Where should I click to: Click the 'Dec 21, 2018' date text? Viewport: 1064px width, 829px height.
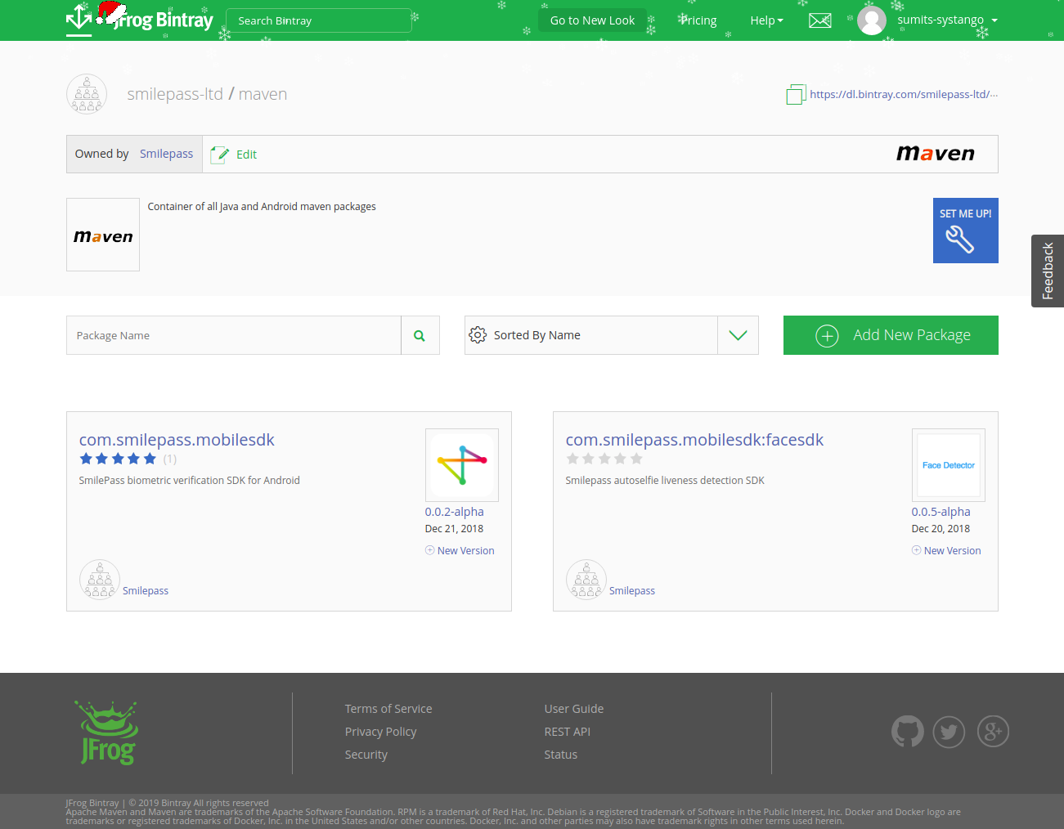(454, 529)
